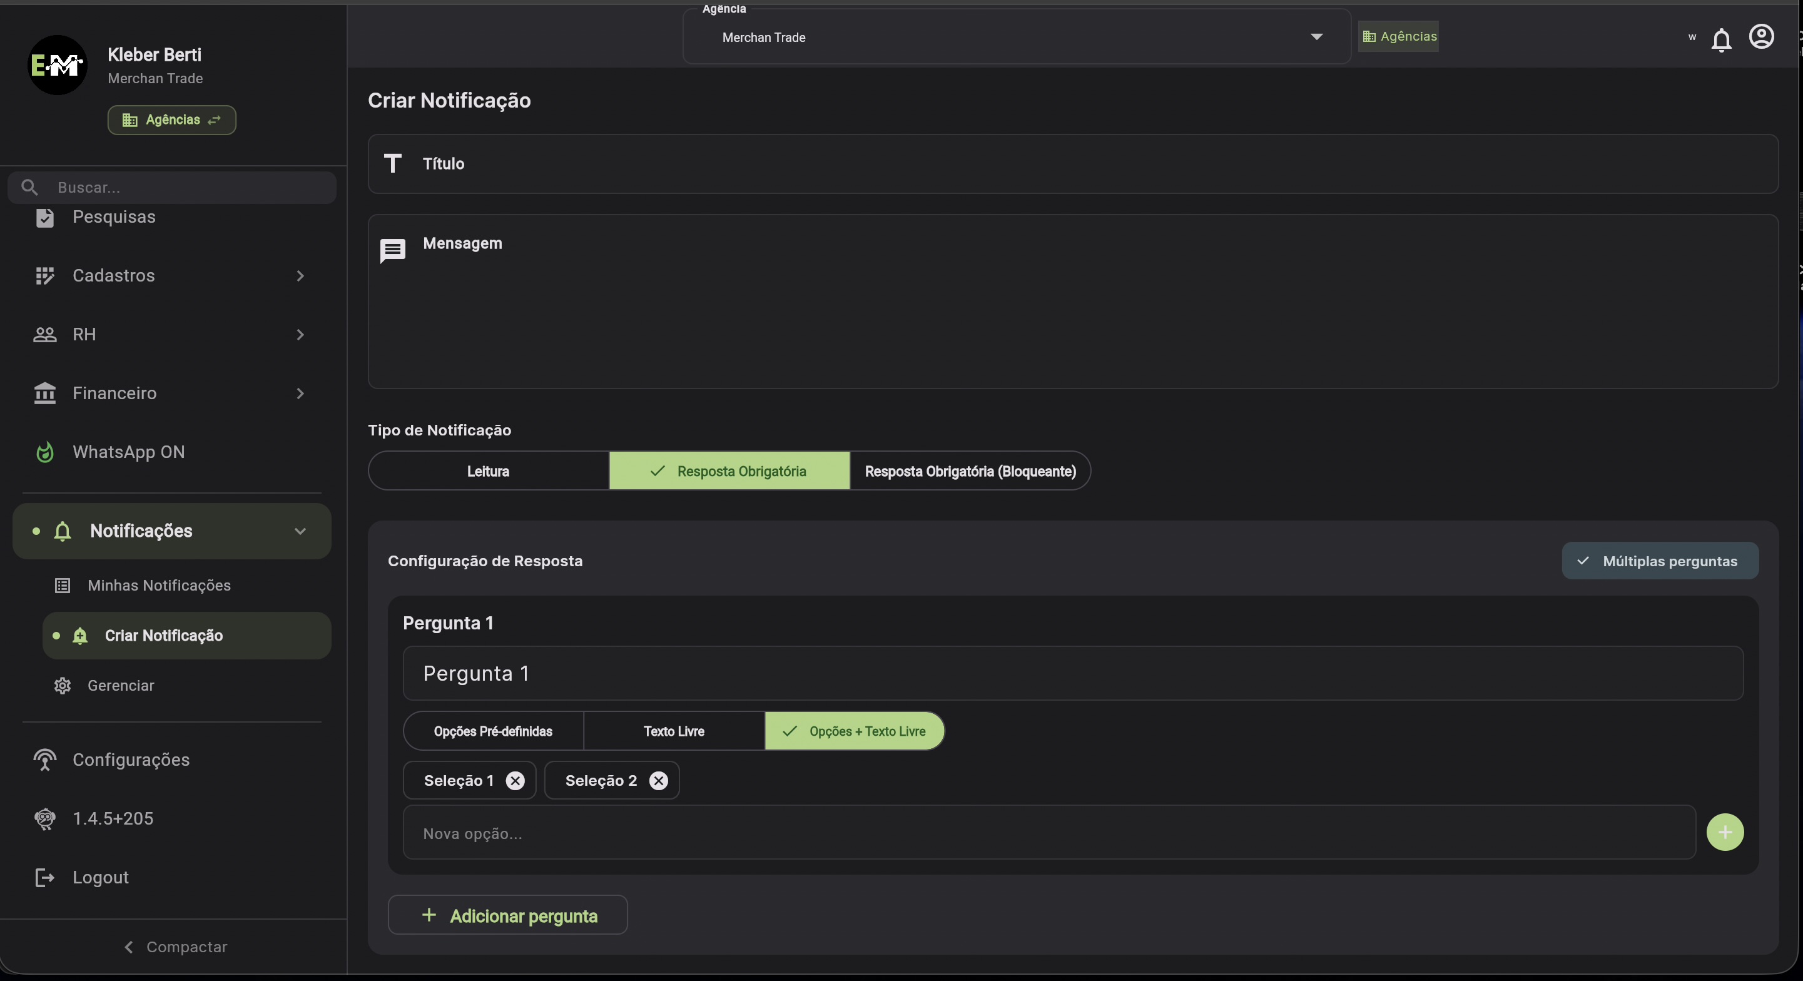Toggle Múltiplas perguntas option
Viewport: 1803px width, 981px height.
1660,561
